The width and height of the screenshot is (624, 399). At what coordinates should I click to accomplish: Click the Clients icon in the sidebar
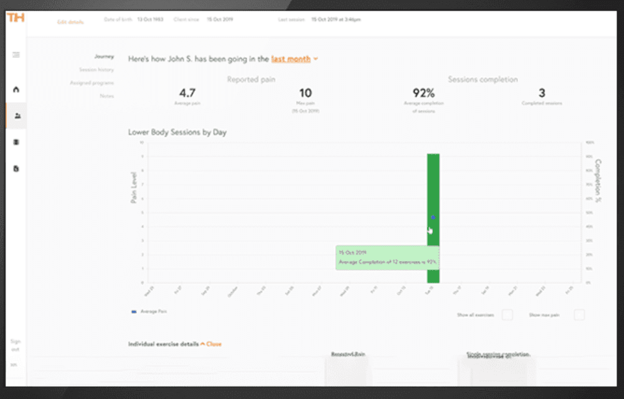[x=16, y=116]
